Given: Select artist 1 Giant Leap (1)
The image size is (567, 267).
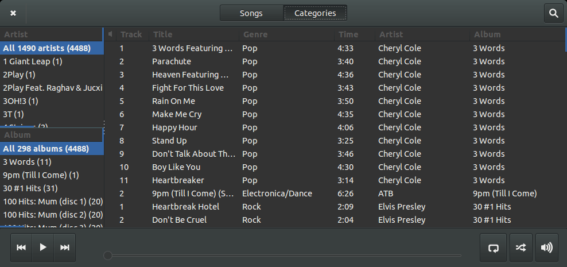Looking at the screenshot, I should coord(52,61).
